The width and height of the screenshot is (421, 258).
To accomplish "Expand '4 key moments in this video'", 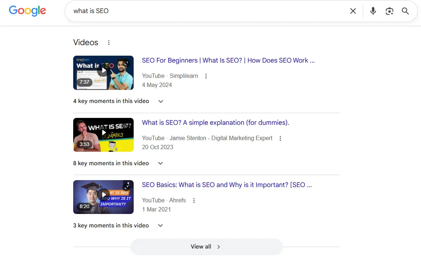I will click(118, 101).
